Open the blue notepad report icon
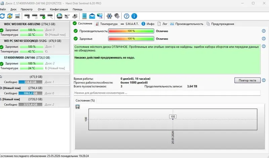The height and width of the screenshot is (158, 269). 84,16
